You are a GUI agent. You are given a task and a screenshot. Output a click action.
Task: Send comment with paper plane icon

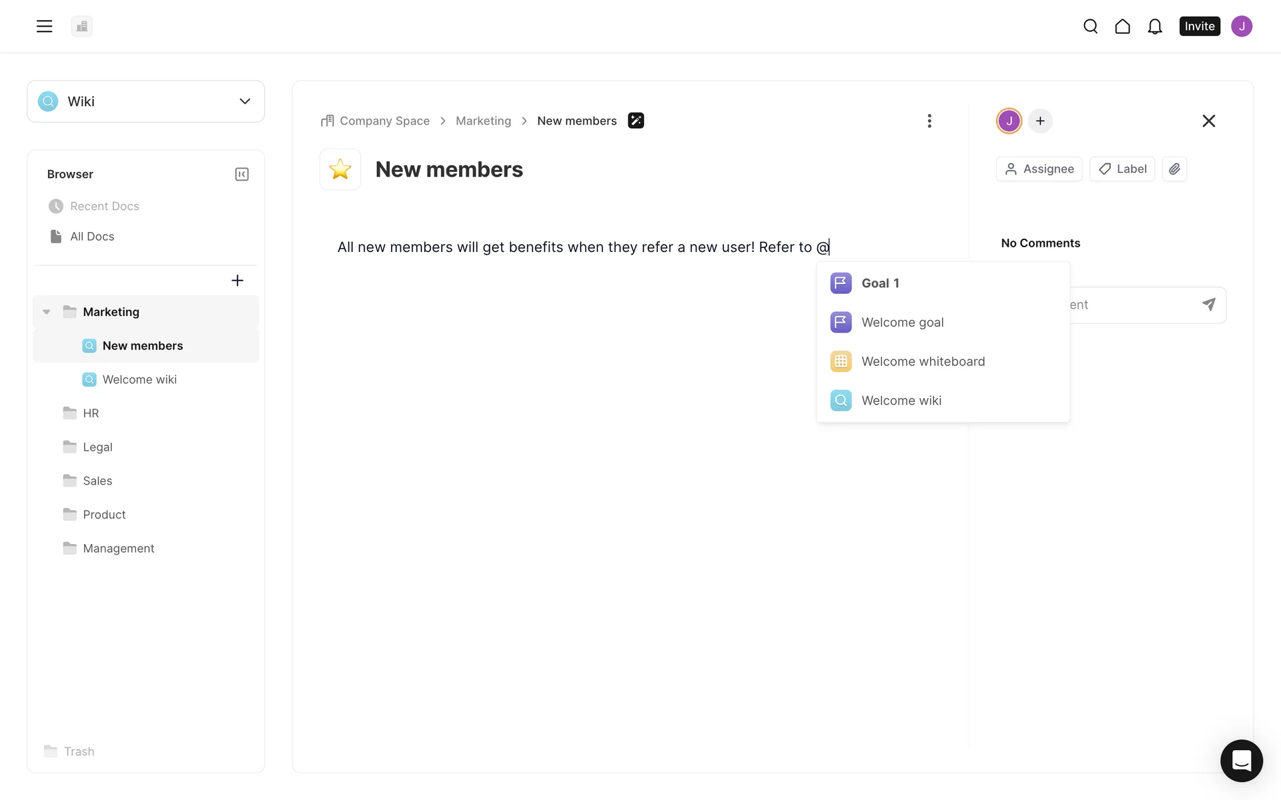[1208, 305]
